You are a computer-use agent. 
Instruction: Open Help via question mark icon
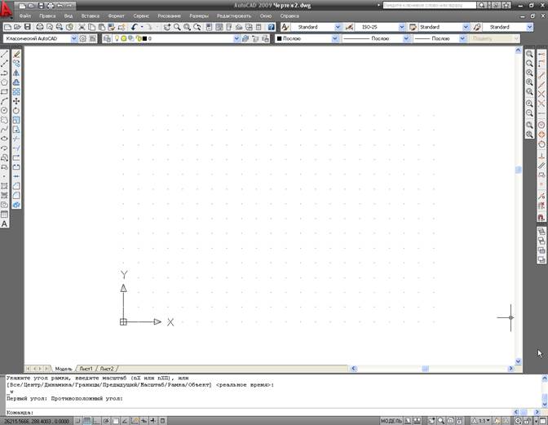(272, 27)
